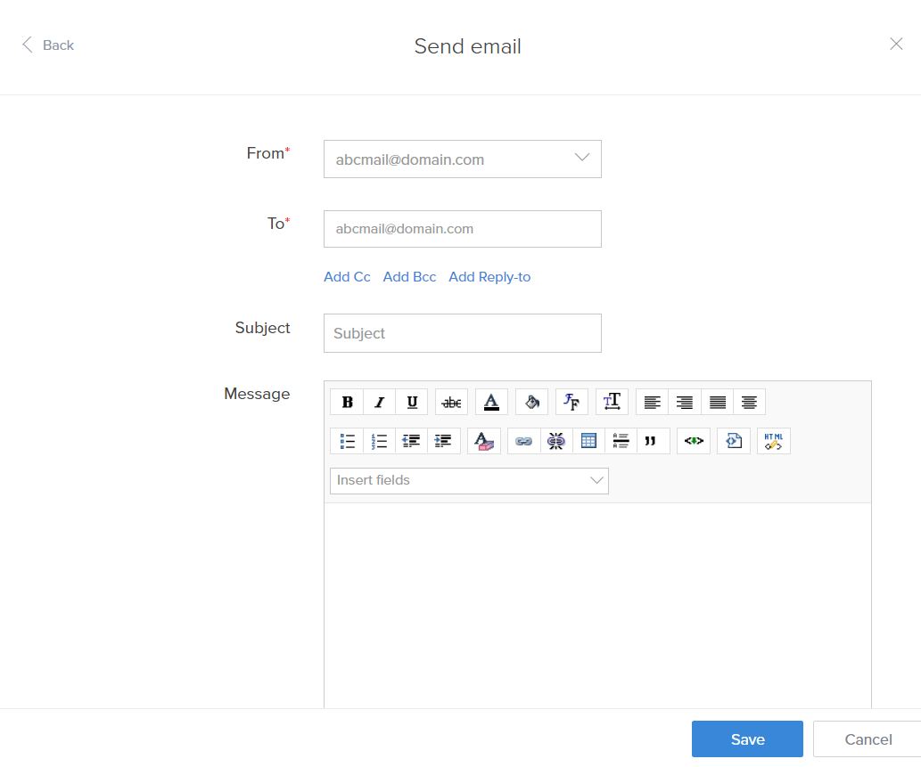This screenshot has width=921, height=767.
Task: Toggle underline formatting
Action: (412, 402)
